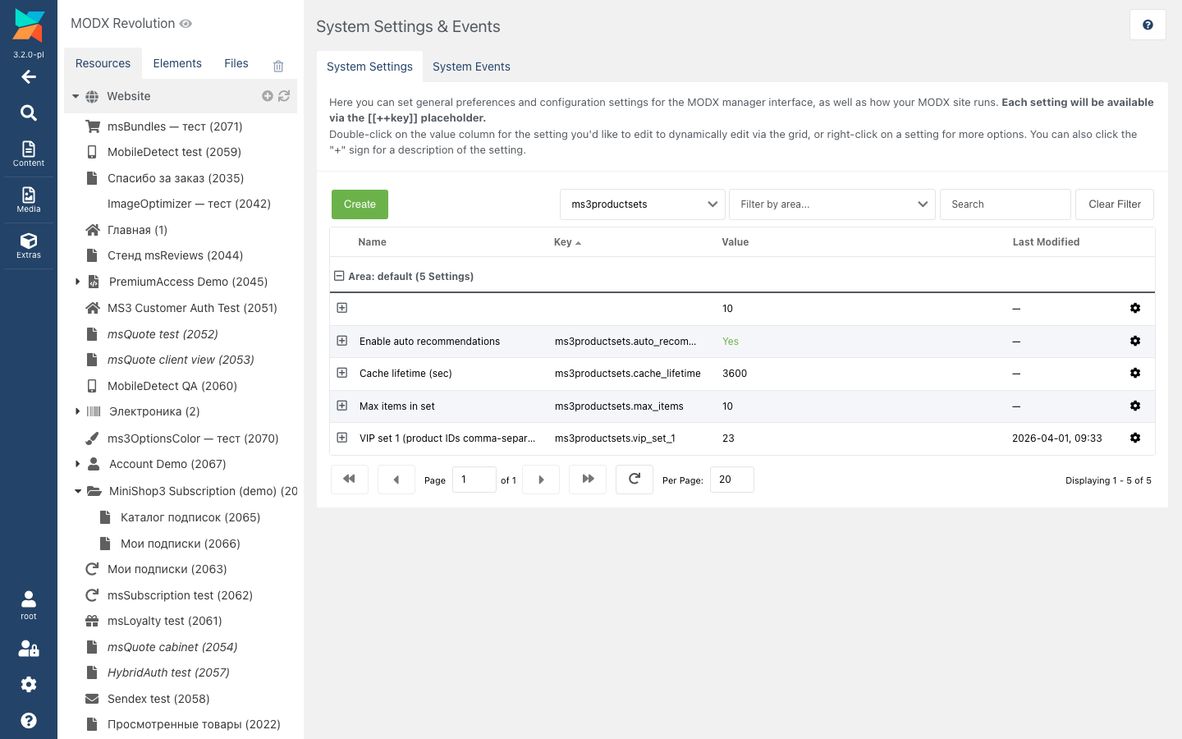1182x739 pixels.
Task: Switch to the Resources tab
Action: pos(103,63)
